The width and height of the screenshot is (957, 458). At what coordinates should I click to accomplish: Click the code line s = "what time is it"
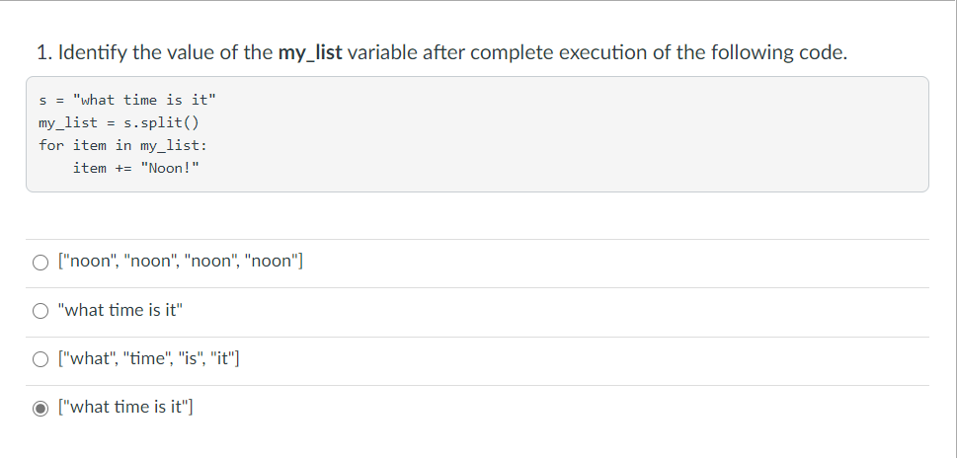127,100
